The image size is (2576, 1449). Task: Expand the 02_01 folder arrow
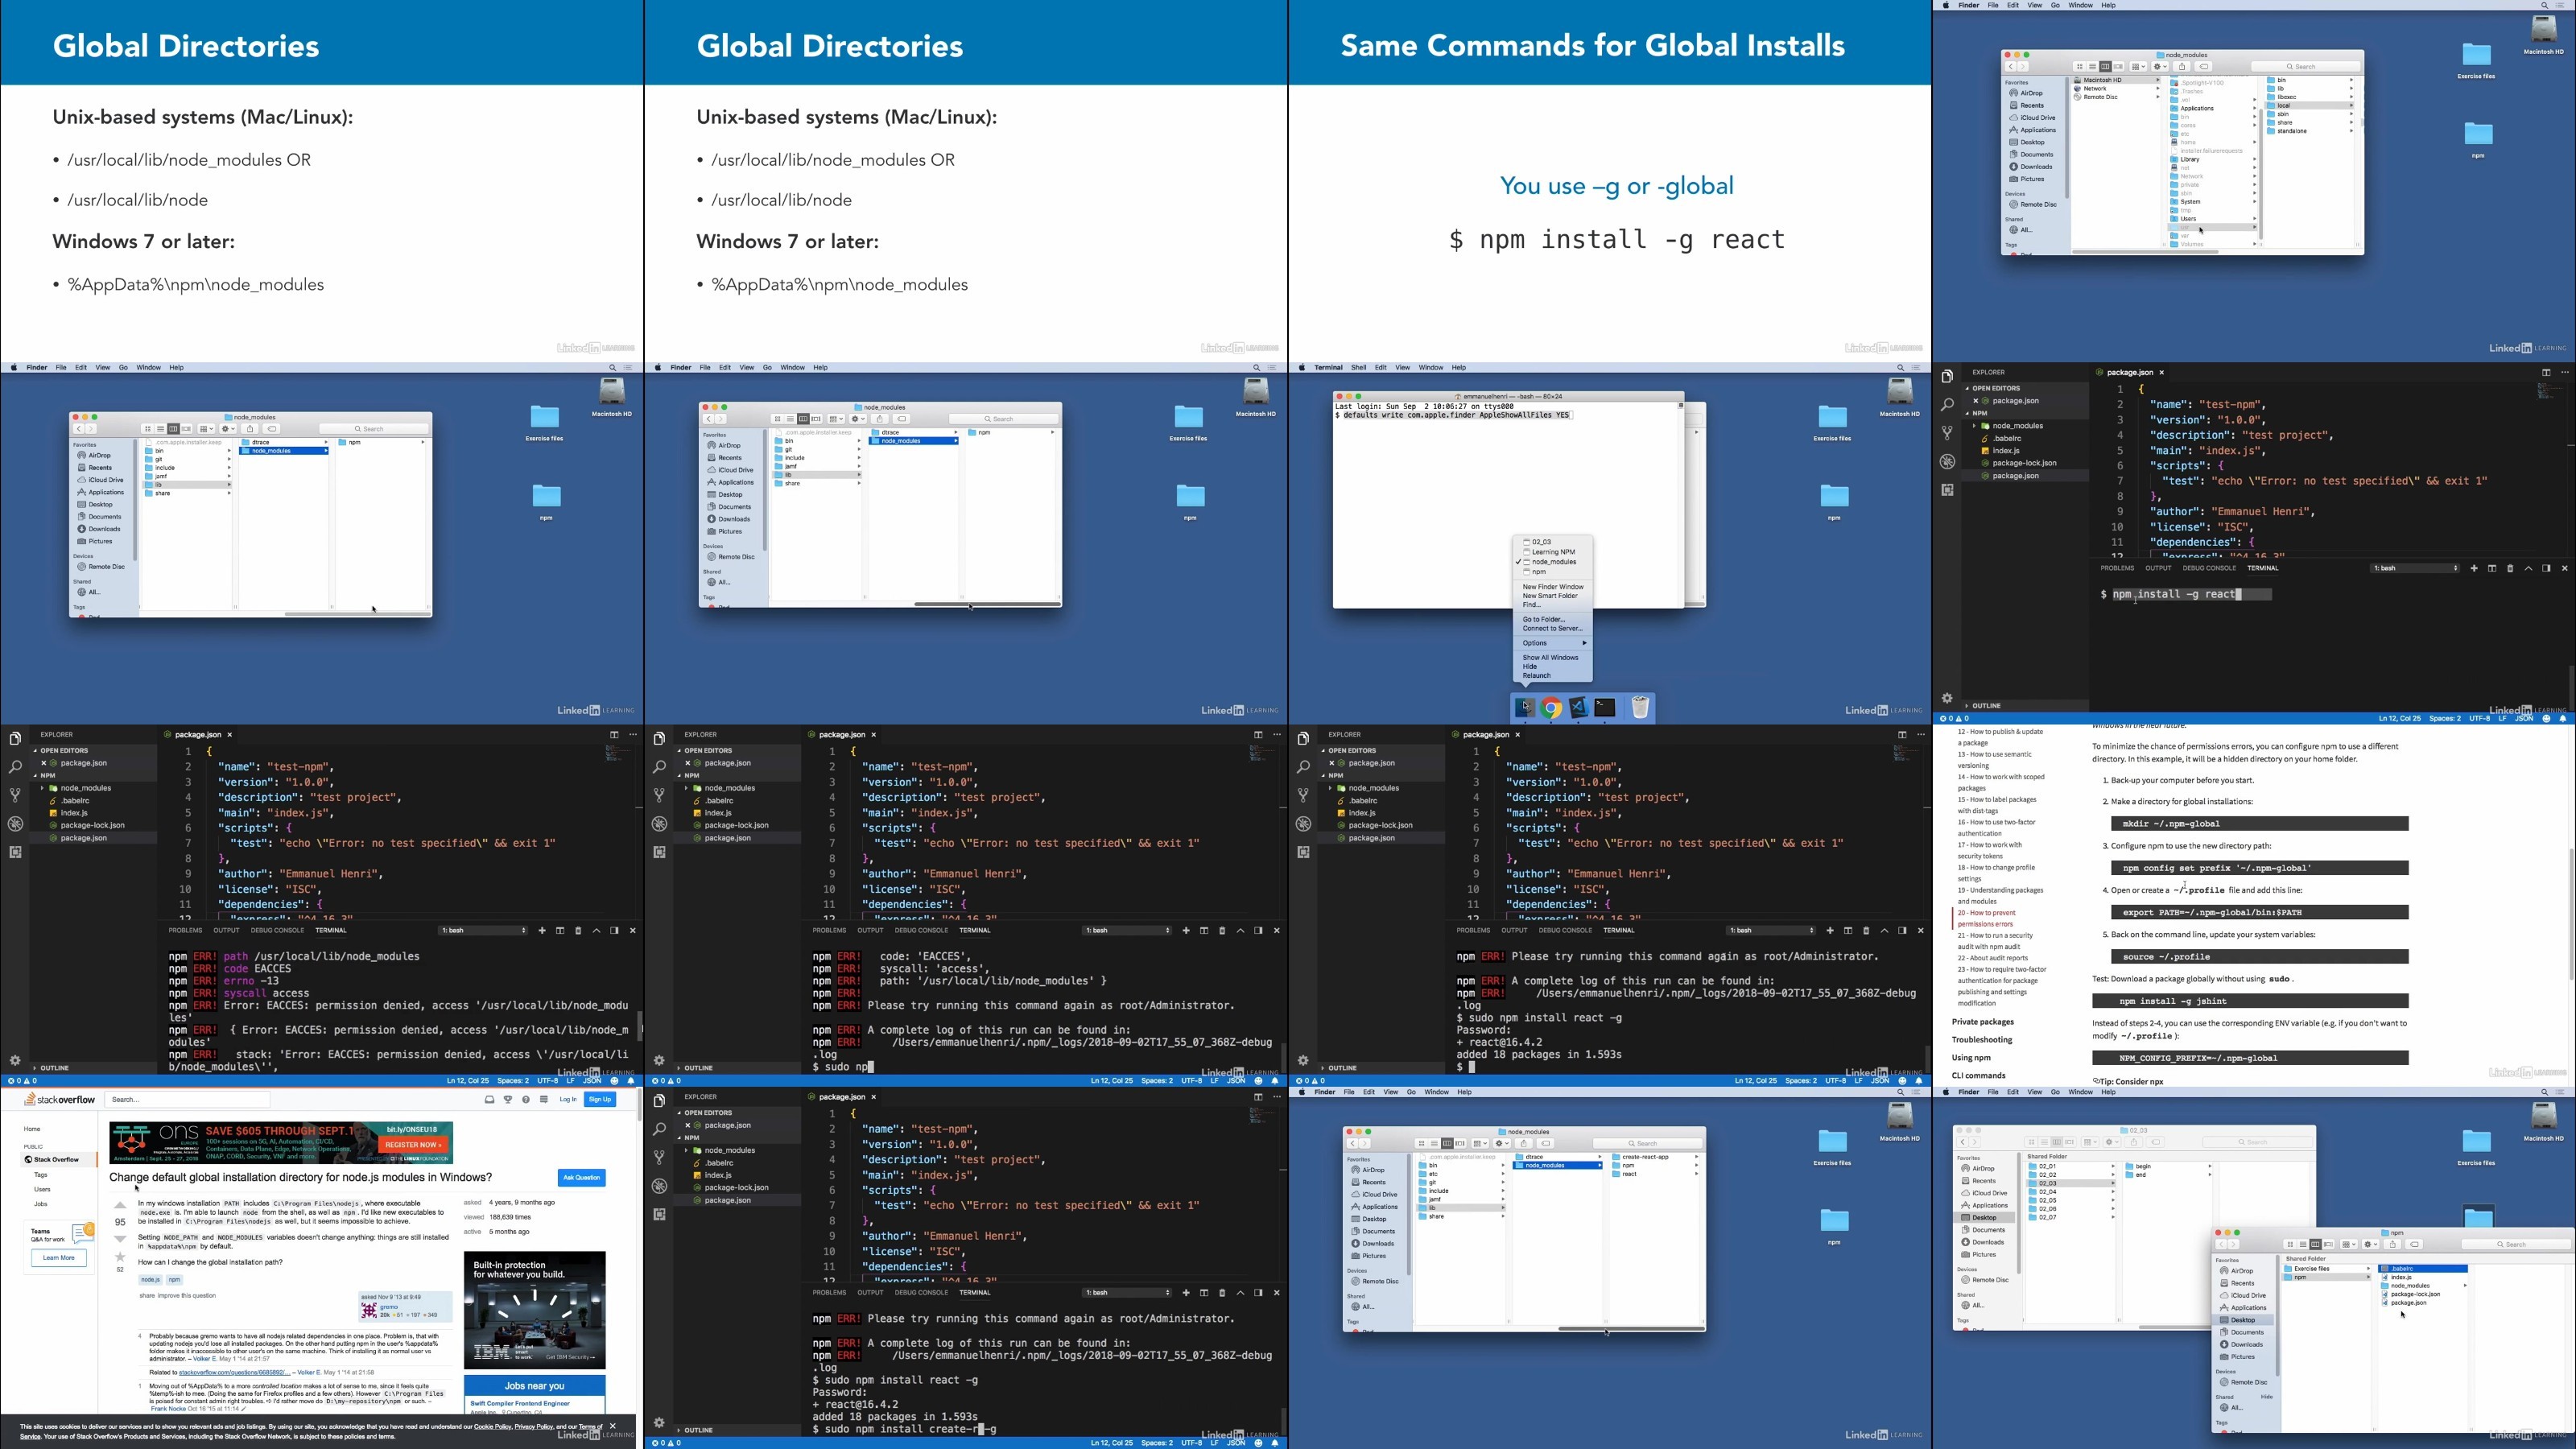(x=2113, y=1166)
